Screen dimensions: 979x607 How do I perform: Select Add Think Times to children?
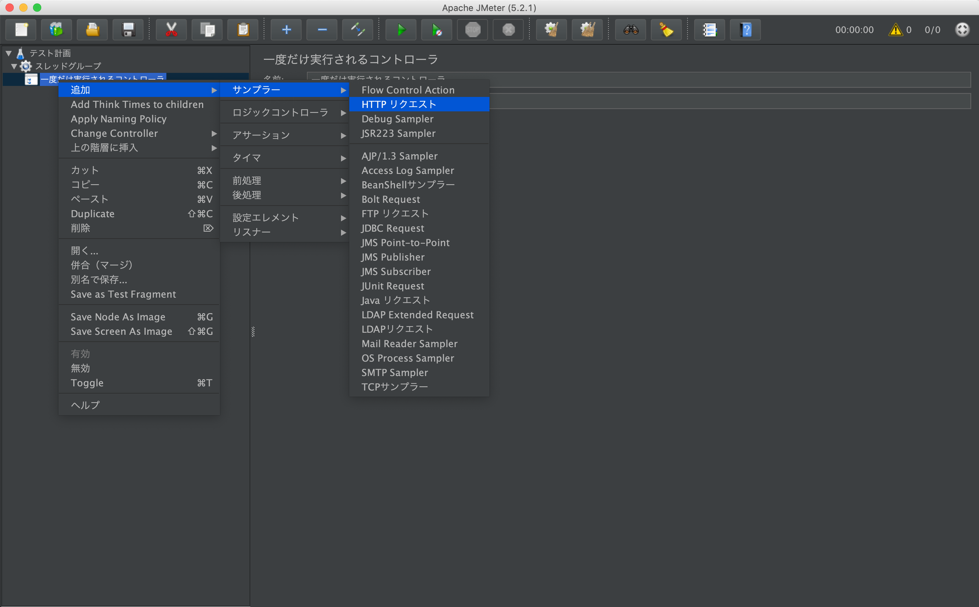(x=139, y=104)
